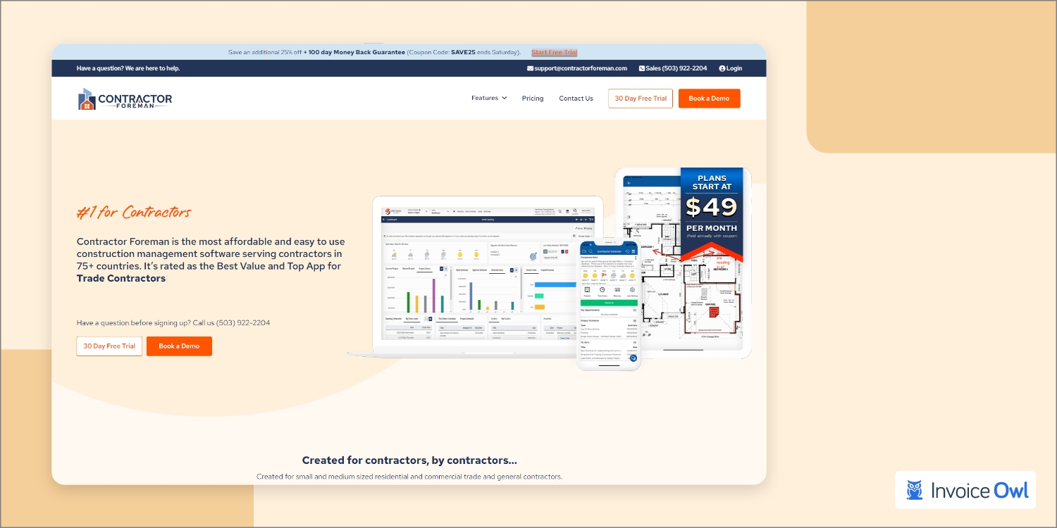Click the user icon beside Login
1057x528 pixels.
[722, 68]
